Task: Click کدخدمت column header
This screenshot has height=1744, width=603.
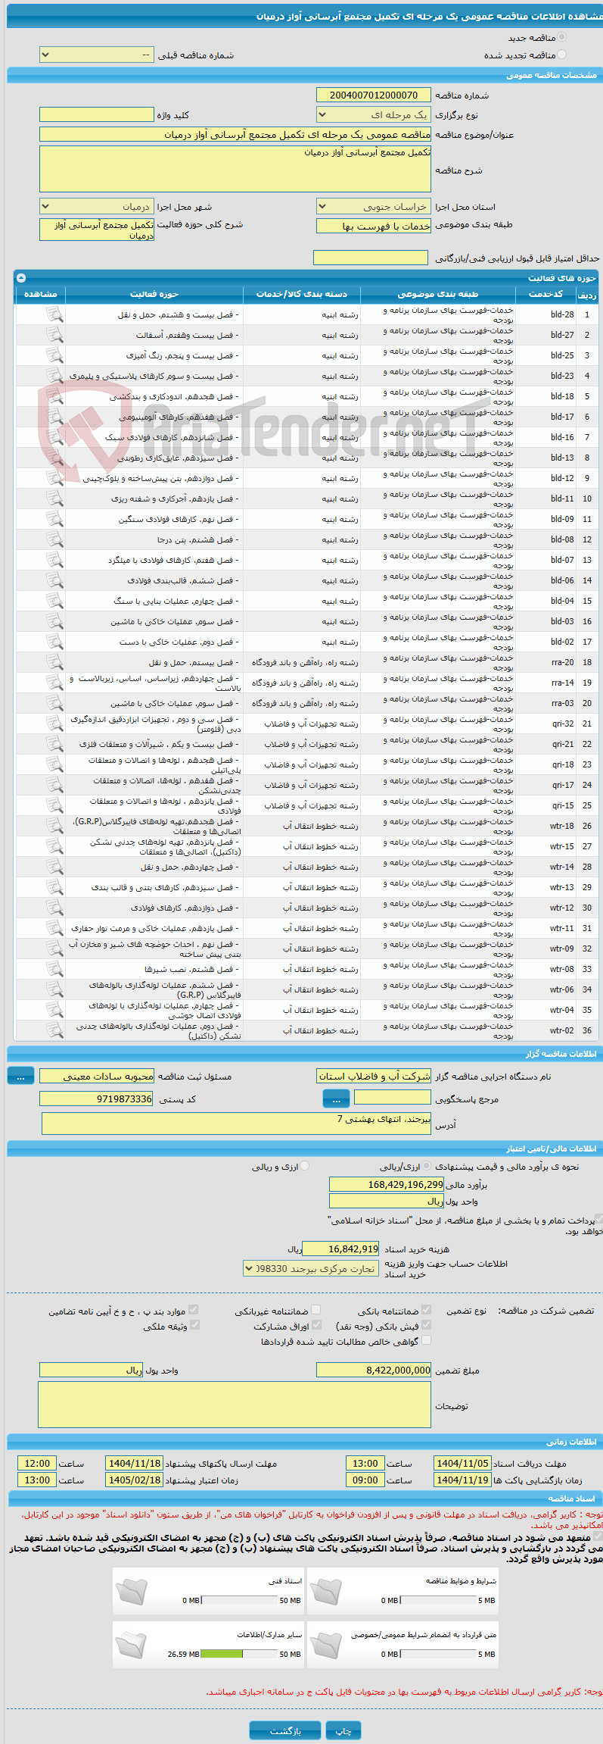Action: point(545,294)
